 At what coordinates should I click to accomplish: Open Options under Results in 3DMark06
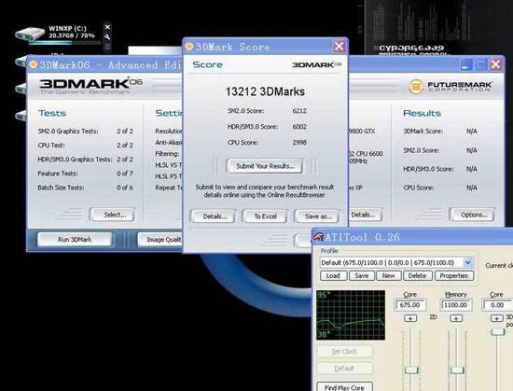(x=473, y=215)
